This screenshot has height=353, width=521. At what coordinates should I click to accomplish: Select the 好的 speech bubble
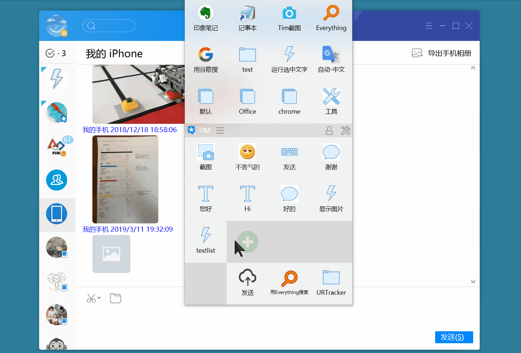289,194
